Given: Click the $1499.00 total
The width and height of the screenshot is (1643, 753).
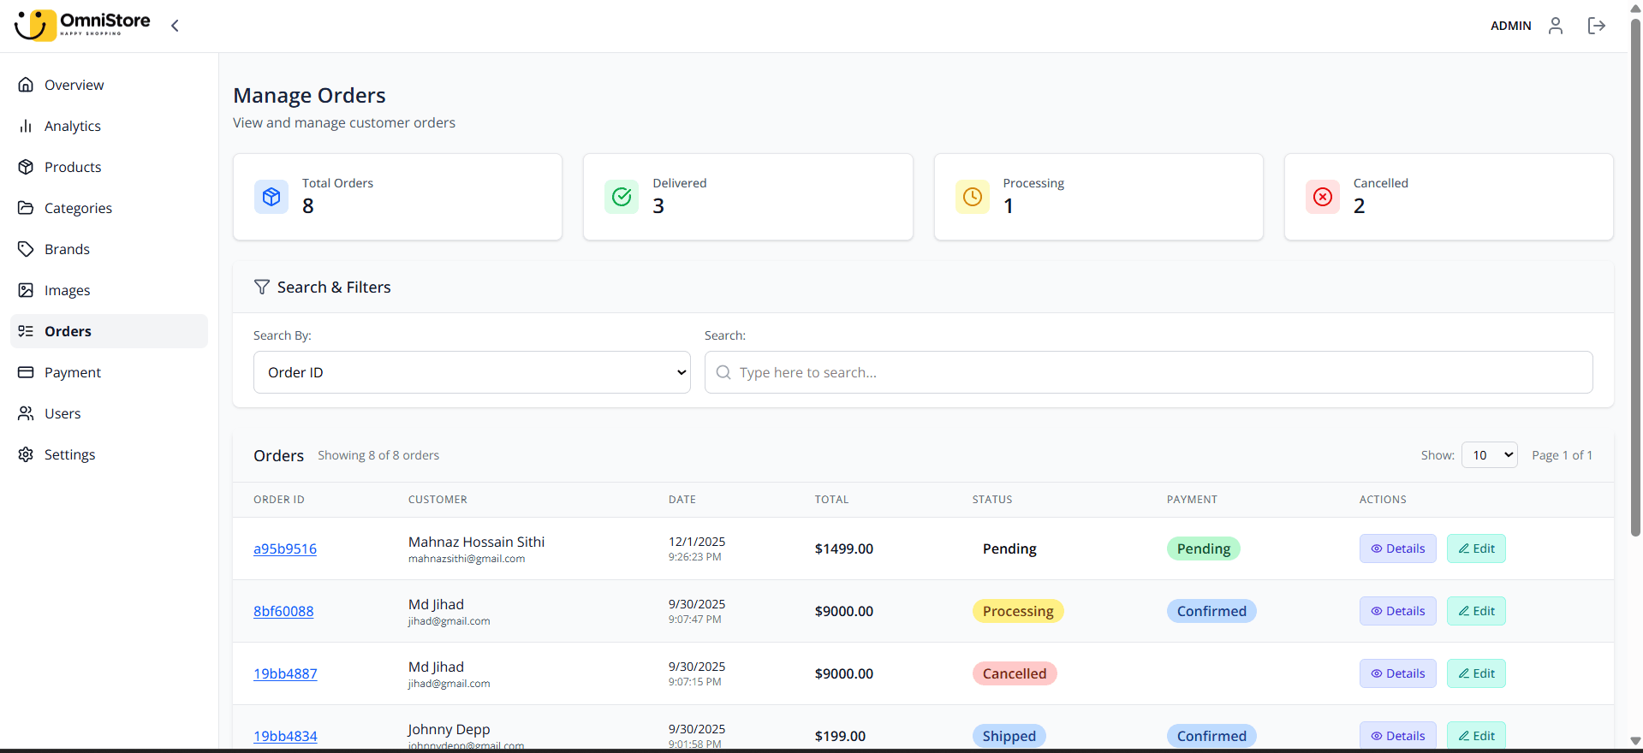Looking at the screenshot, I should click(x=844, y=548).
